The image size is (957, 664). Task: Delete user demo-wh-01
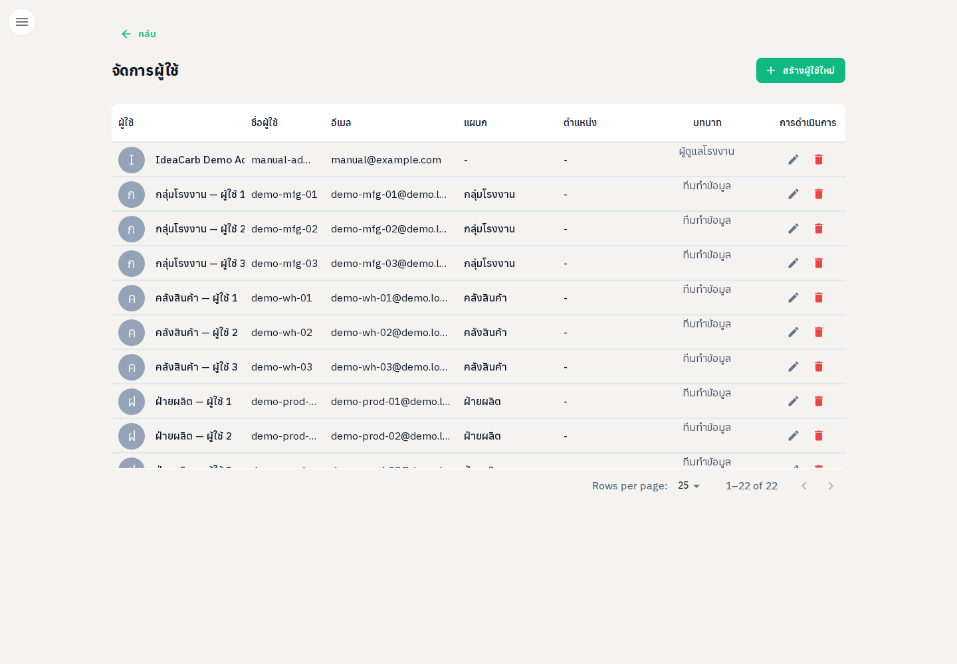pos(819,297)
